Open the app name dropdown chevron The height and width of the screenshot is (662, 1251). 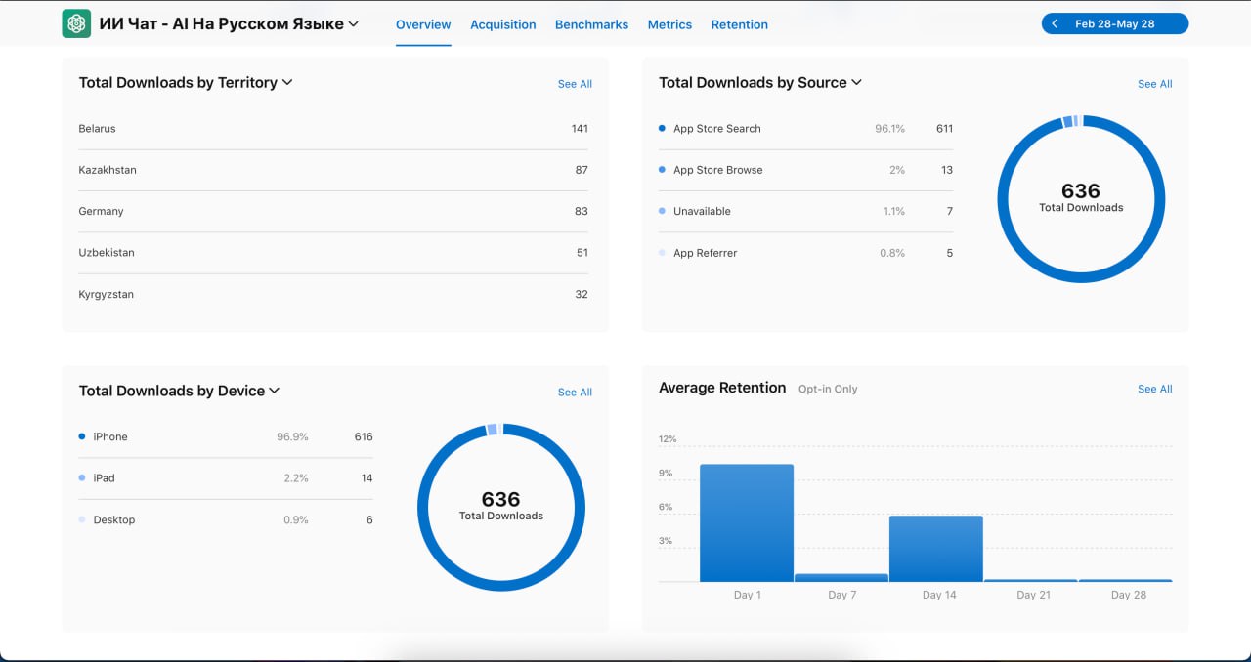354,24
